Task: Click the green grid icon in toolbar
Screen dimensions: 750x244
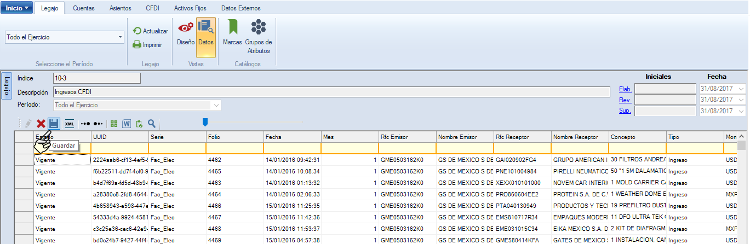Action: coord(114,124)
